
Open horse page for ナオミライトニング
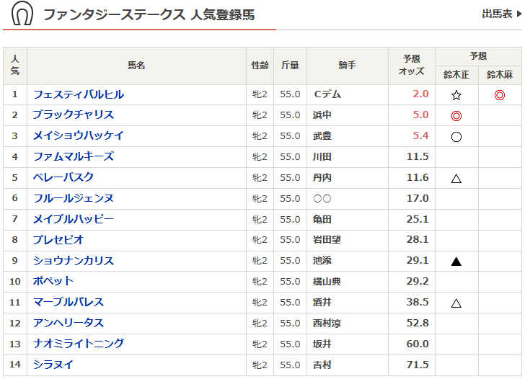[x=79, y=344]
